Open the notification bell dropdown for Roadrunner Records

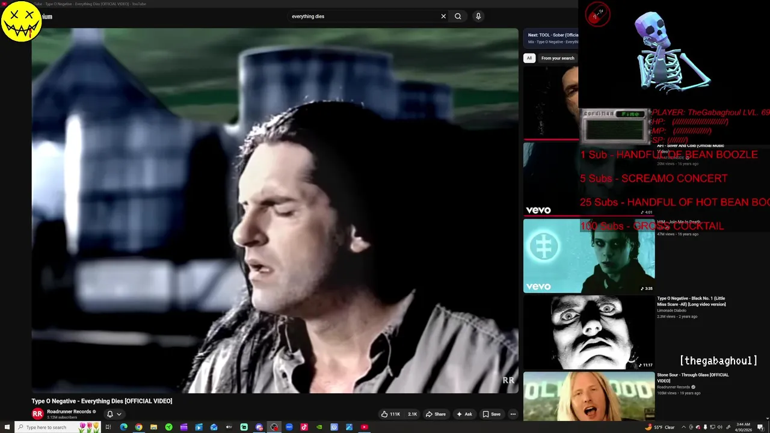pyautogui.click(x=114, y=414)
